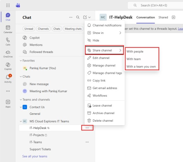The image size is (183, 162).
Task: Show more apps ellipsis in left rail
Action: 8,91
